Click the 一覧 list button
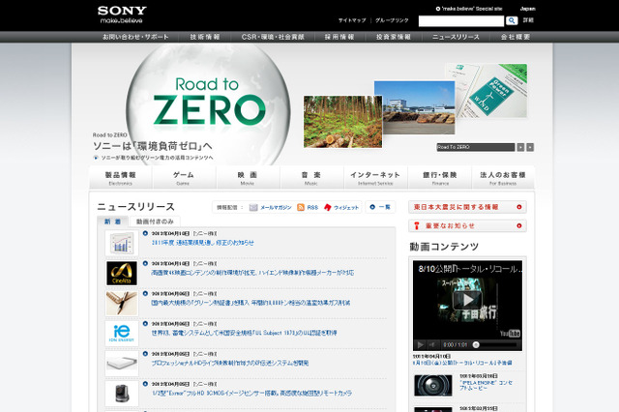Image resolution: width=619 pixels, height=412 pixels. click(x=380, y=207)
